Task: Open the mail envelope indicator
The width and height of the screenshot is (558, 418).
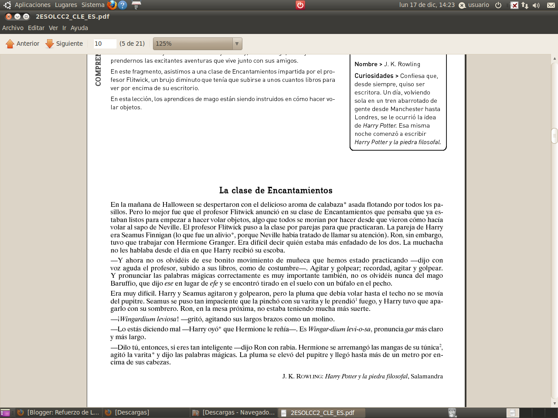Action: click(x=551, y=5)
